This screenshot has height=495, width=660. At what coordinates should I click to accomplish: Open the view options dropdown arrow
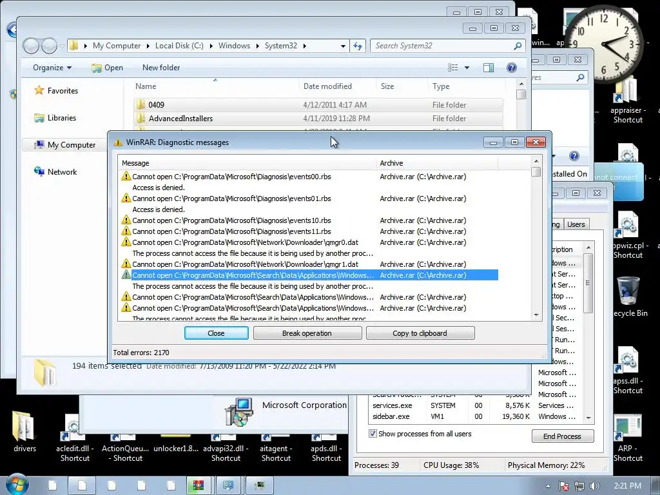click(x=467, y=67)
